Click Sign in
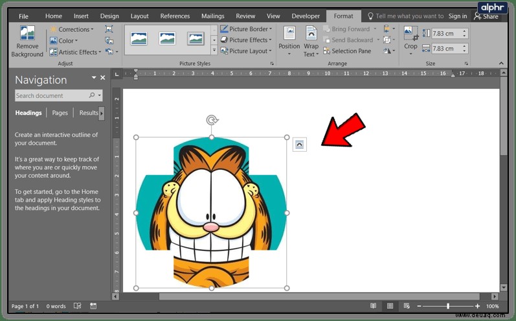The height and width of the screenshot is (321, 516). (458, 16)
